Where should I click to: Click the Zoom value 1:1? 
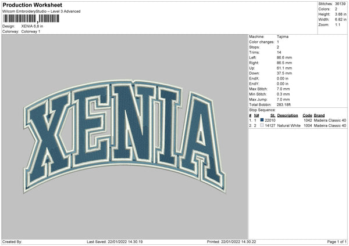(337, 24)
